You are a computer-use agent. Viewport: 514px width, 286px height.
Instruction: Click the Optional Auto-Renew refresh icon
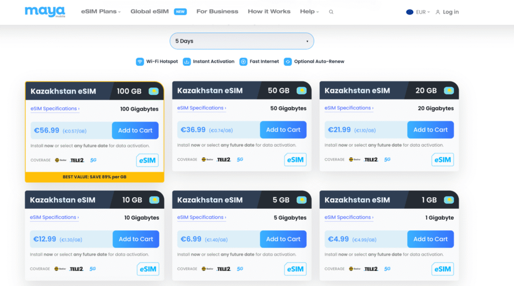click(x=288, y=62)
